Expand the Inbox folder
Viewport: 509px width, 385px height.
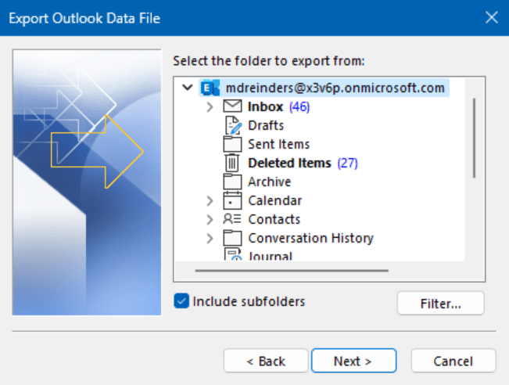click(210, 106)
